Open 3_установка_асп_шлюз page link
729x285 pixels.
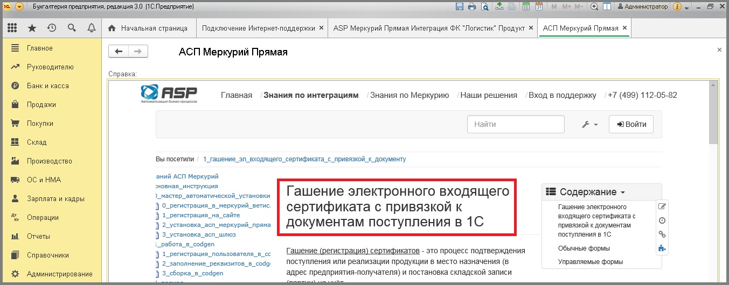(199, 234)
